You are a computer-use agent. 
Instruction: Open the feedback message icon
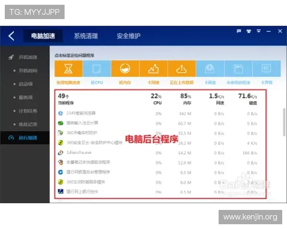(239, 31)
